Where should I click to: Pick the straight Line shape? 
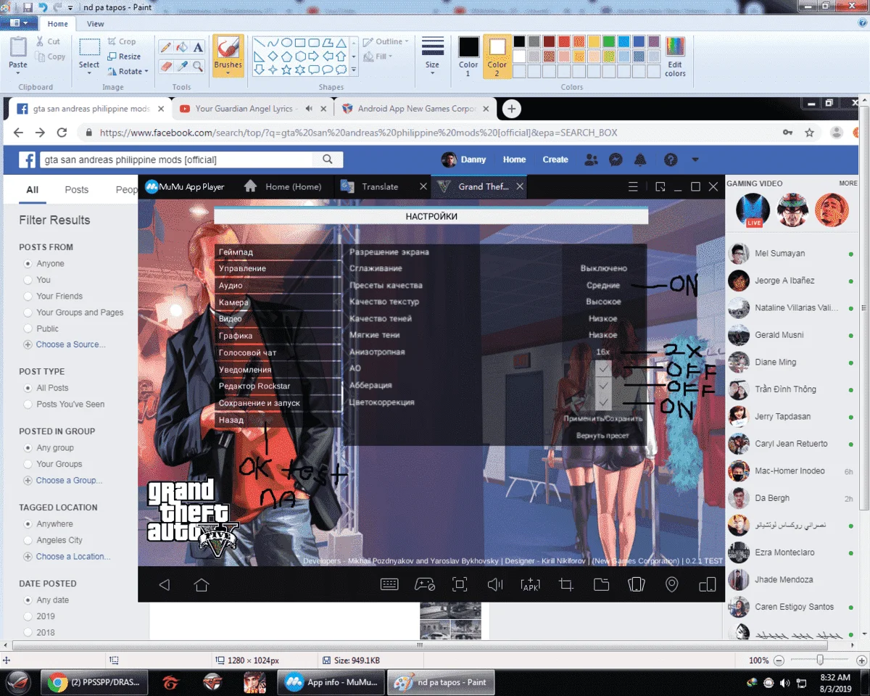click(260, 43)
